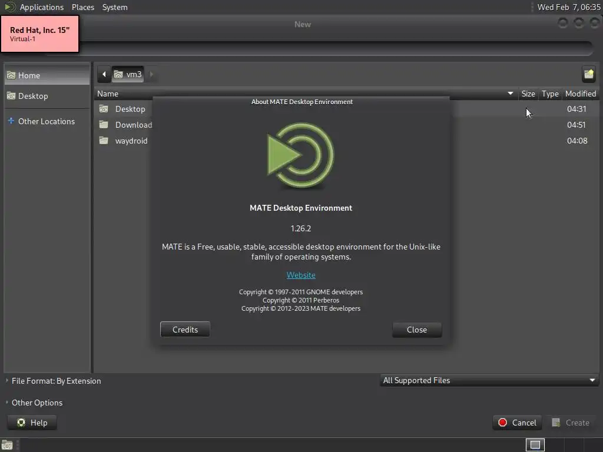Open the Applications menu

point(42,7)
